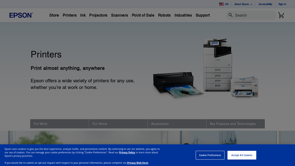This screenshot has width=295, height=166.
Task: Click the Epson logo
Action: point(21,15)
